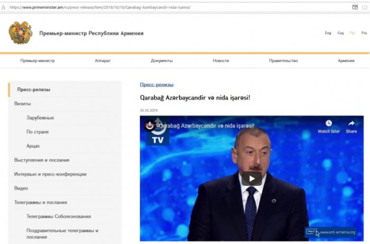370x244 pixels.
Task: Open the Новости menu
Action: [x=221, y=61]
